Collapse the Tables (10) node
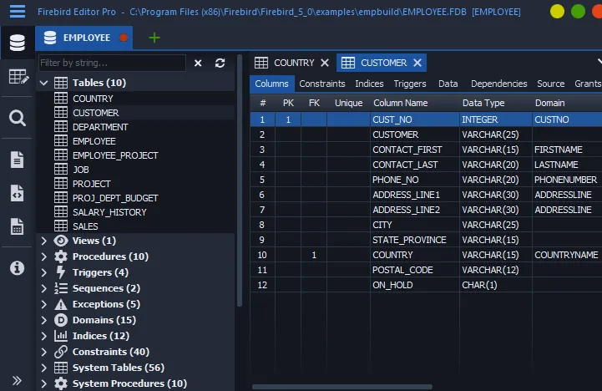602x391 pixels. point(43,83)
